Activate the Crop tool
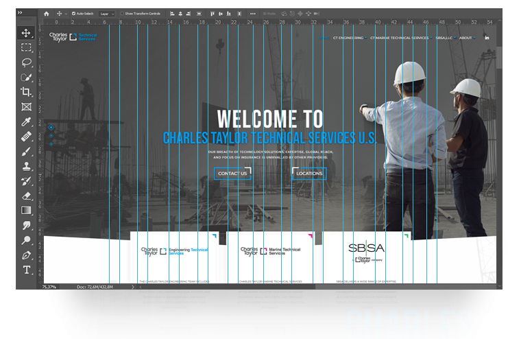The height and width of the screenshot is (339, 508). coord(26,92)
